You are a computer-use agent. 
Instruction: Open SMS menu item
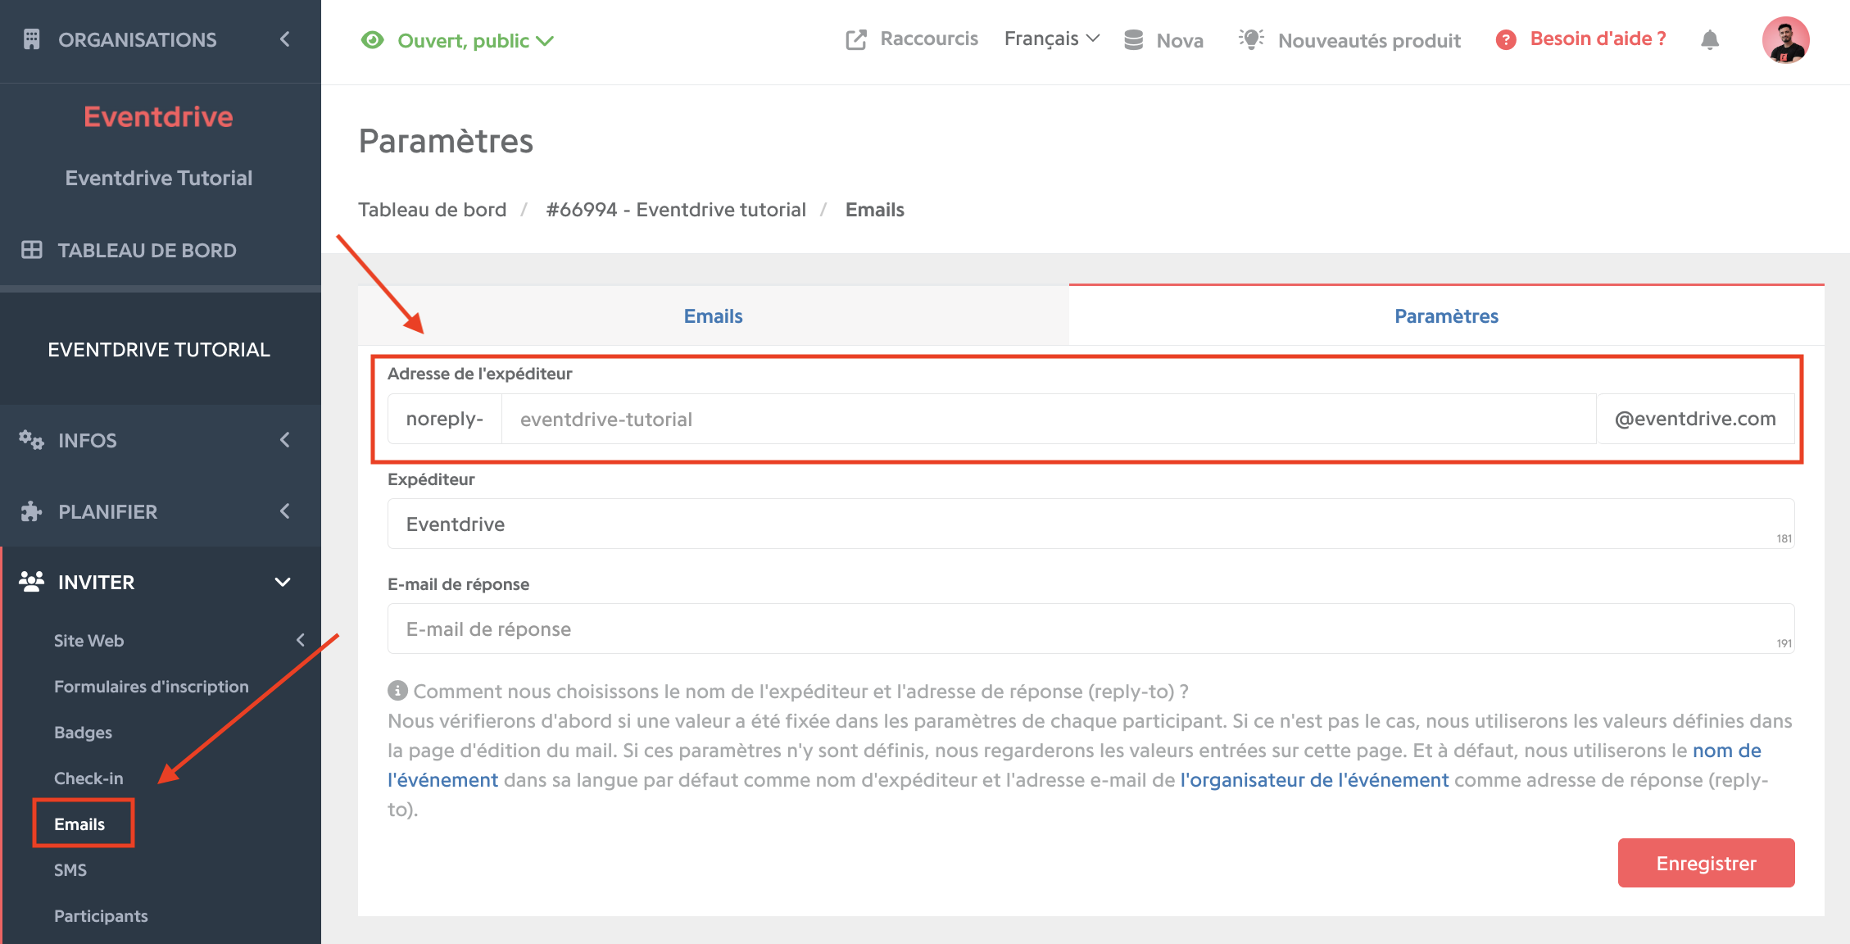pos(70,870)
